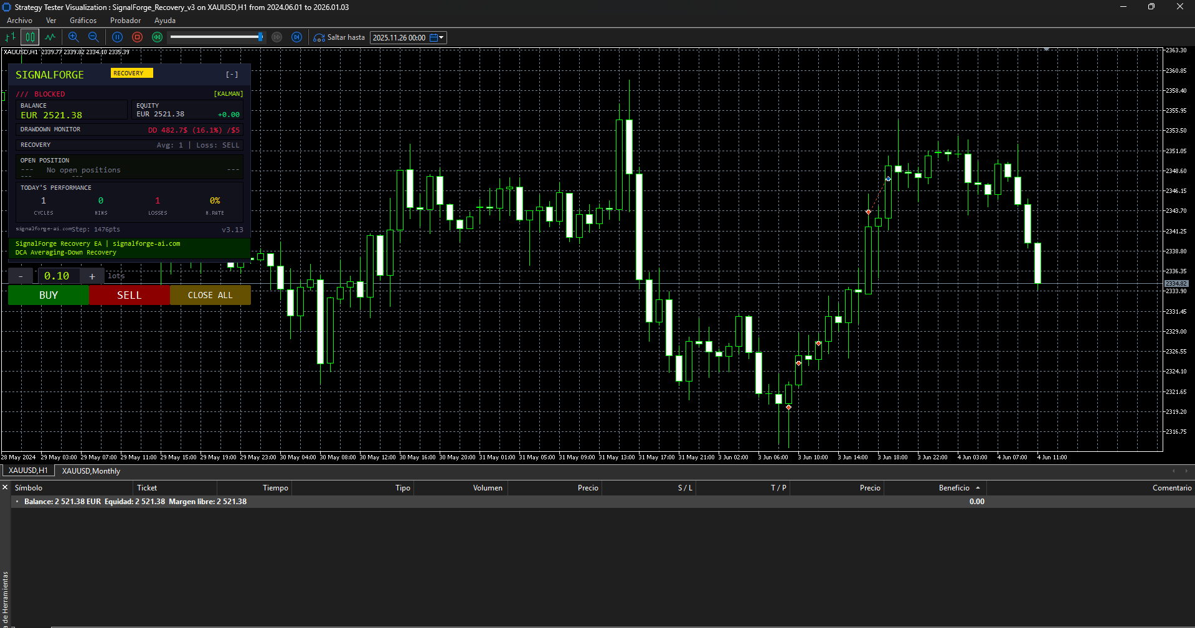Sort by the S / L column header
This screenshot has width=1195, height=628.
coord(649,488)
